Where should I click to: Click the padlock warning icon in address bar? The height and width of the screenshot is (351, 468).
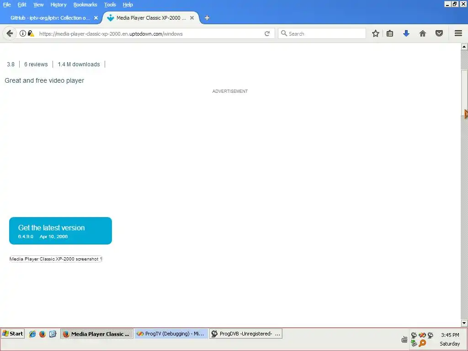(31, 33)
